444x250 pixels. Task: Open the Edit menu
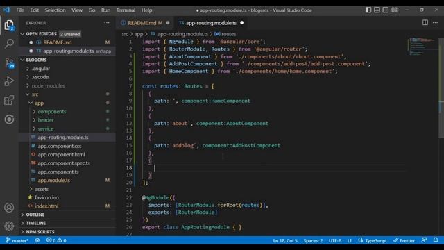tap(34, 10)
